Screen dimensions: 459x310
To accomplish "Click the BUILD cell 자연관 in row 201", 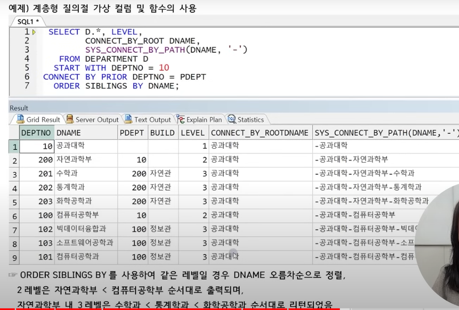I will [x=163, y=173].
